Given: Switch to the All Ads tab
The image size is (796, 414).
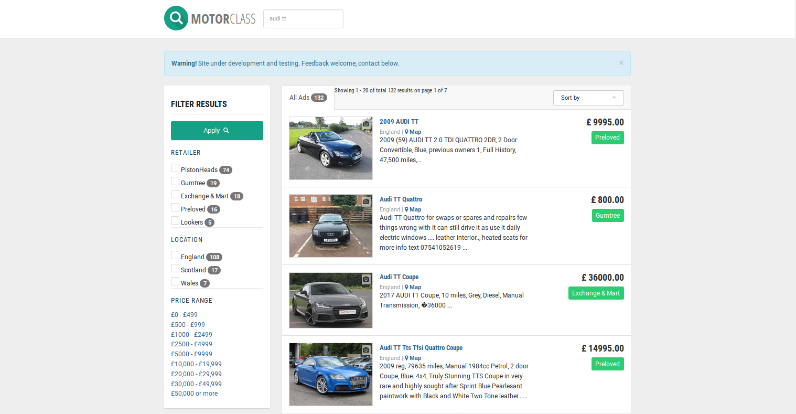Looking at the screenshot, I should [x=308, y=98].
